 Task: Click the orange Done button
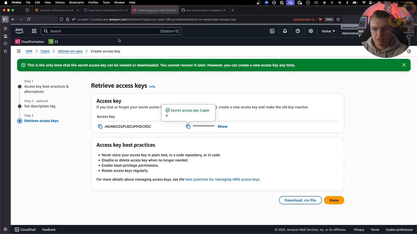[334, 200]
